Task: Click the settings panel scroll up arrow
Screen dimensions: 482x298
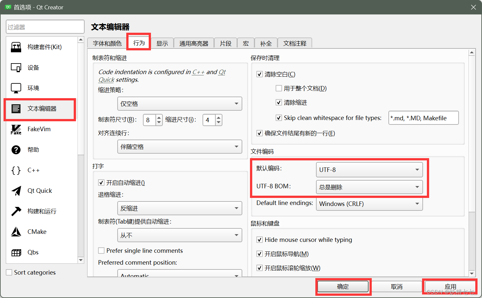Action: 472,52
